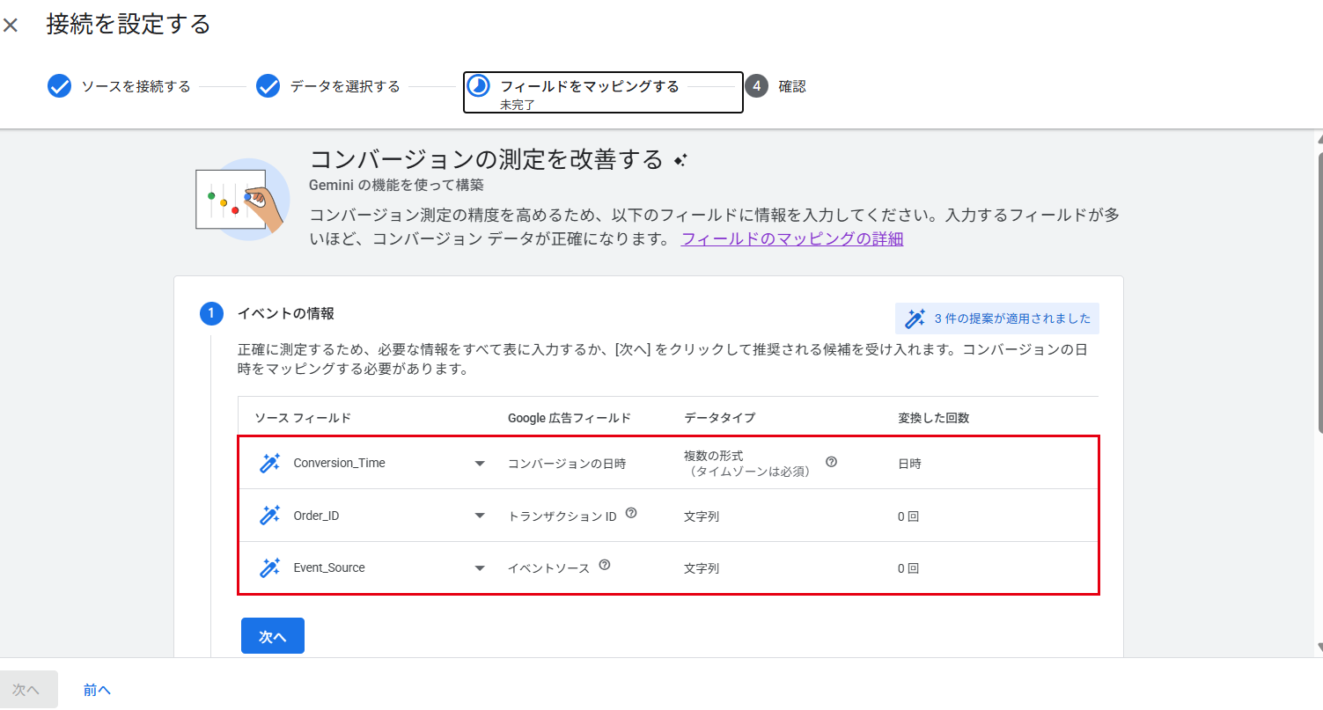Click the Google 広告フィールド column header
This screenshot has height=710, width=1323.
coord(570,418)
